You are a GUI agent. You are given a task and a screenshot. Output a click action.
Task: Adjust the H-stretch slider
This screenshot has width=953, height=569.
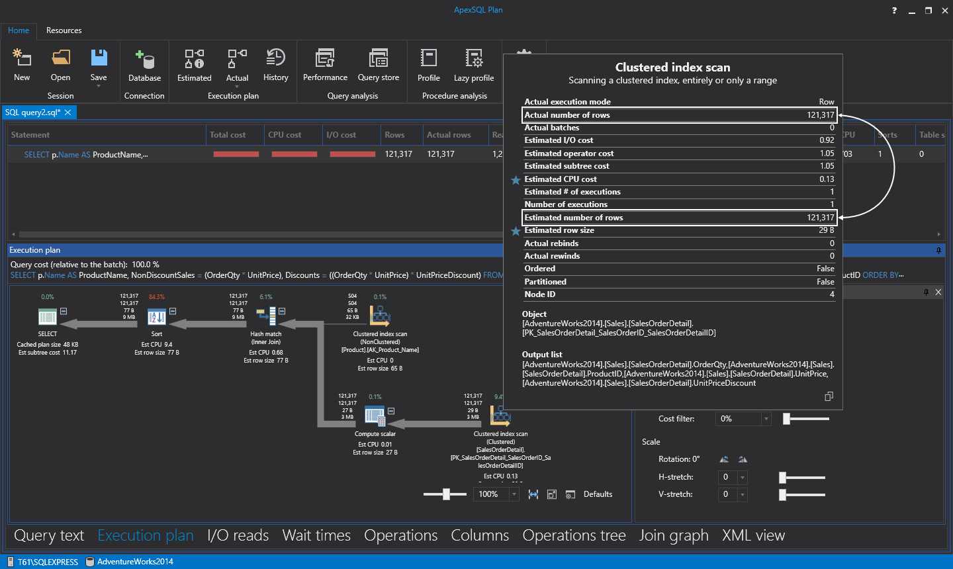782,477
